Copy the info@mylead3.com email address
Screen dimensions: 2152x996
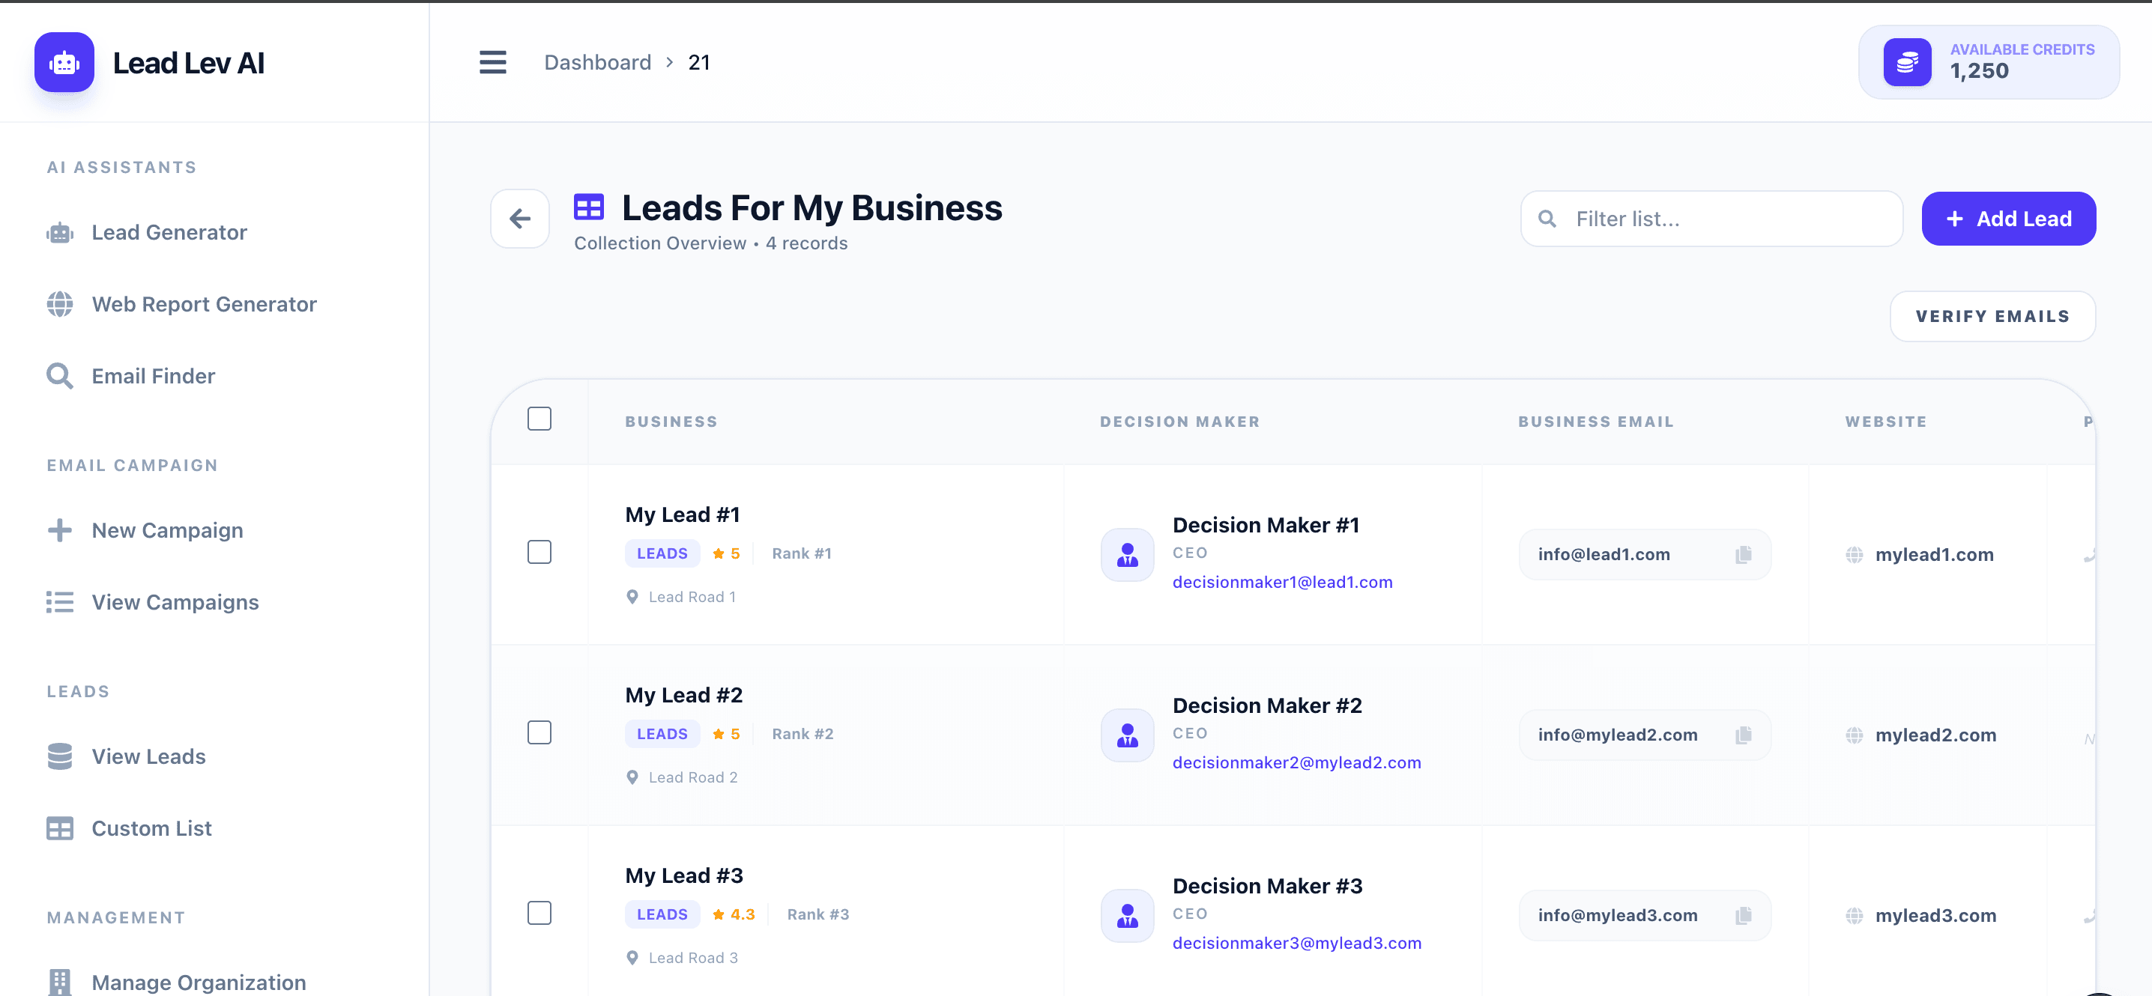[x=1744, y=915]
